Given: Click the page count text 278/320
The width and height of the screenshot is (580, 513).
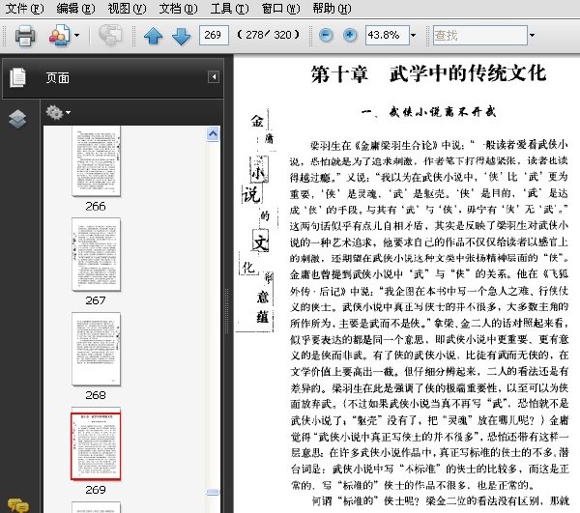Looking at the screenshot, I should click(x=268, y=35).
